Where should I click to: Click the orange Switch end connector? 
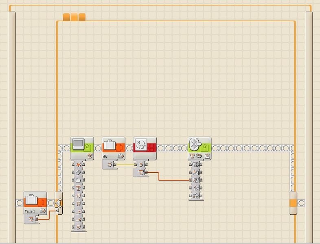tap(293, 203)
